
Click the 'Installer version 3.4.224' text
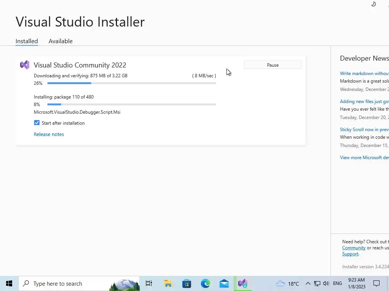365,266
